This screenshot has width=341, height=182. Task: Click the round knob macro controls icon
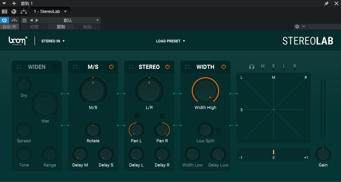[14, 11]
